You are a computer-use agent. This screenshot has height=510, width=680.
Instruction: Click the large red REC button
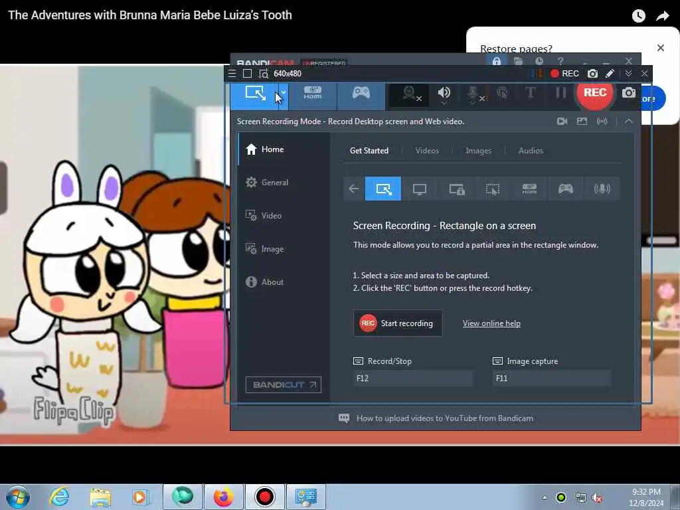point(594,92)
